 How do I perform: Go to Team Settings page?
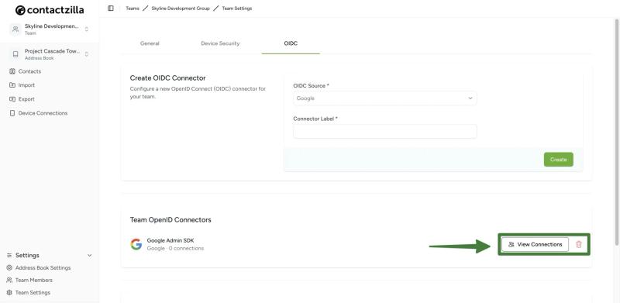(x=33, y=293)
